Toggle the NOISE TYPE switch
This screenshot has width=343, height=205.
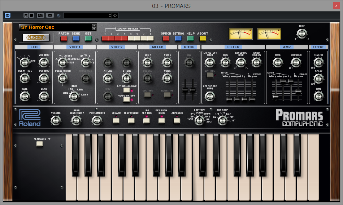(x=167, y=95)
